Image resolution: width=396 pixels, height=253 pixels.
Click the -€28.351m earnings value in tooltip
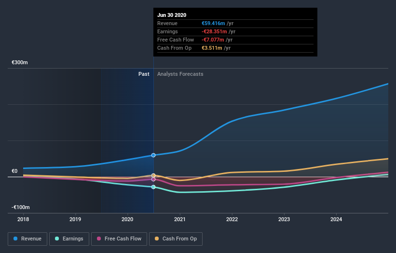click(214, 31)
